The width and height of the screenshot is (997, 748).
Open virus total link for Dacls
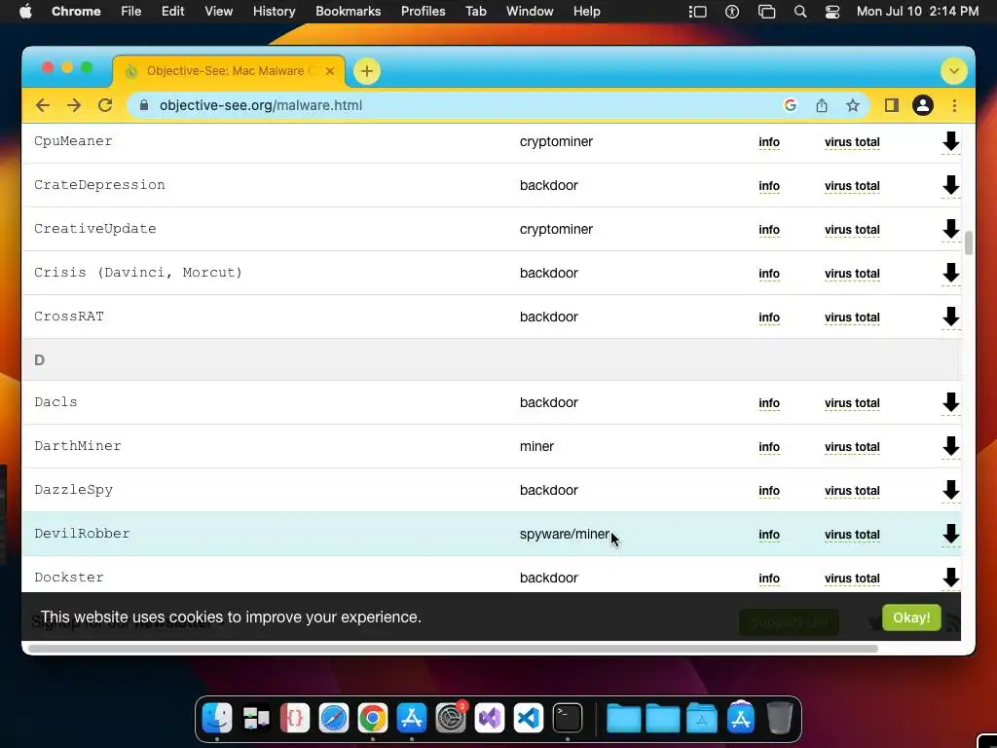click(852, 403)
